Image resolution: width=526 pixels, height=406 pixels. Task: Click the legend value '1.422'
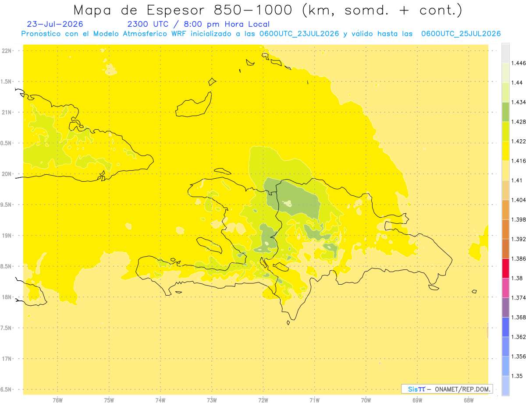[x=519, y=141]
